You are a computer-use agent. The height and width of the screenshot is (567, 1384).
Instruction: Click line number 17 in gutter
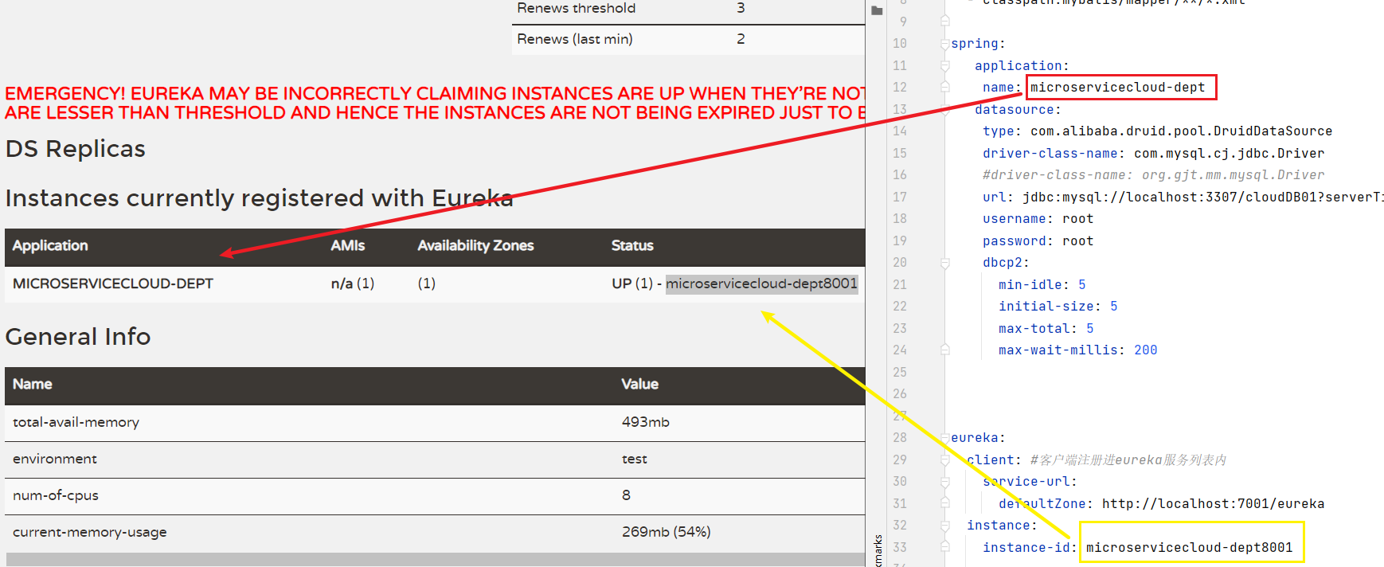click(899, 197)
